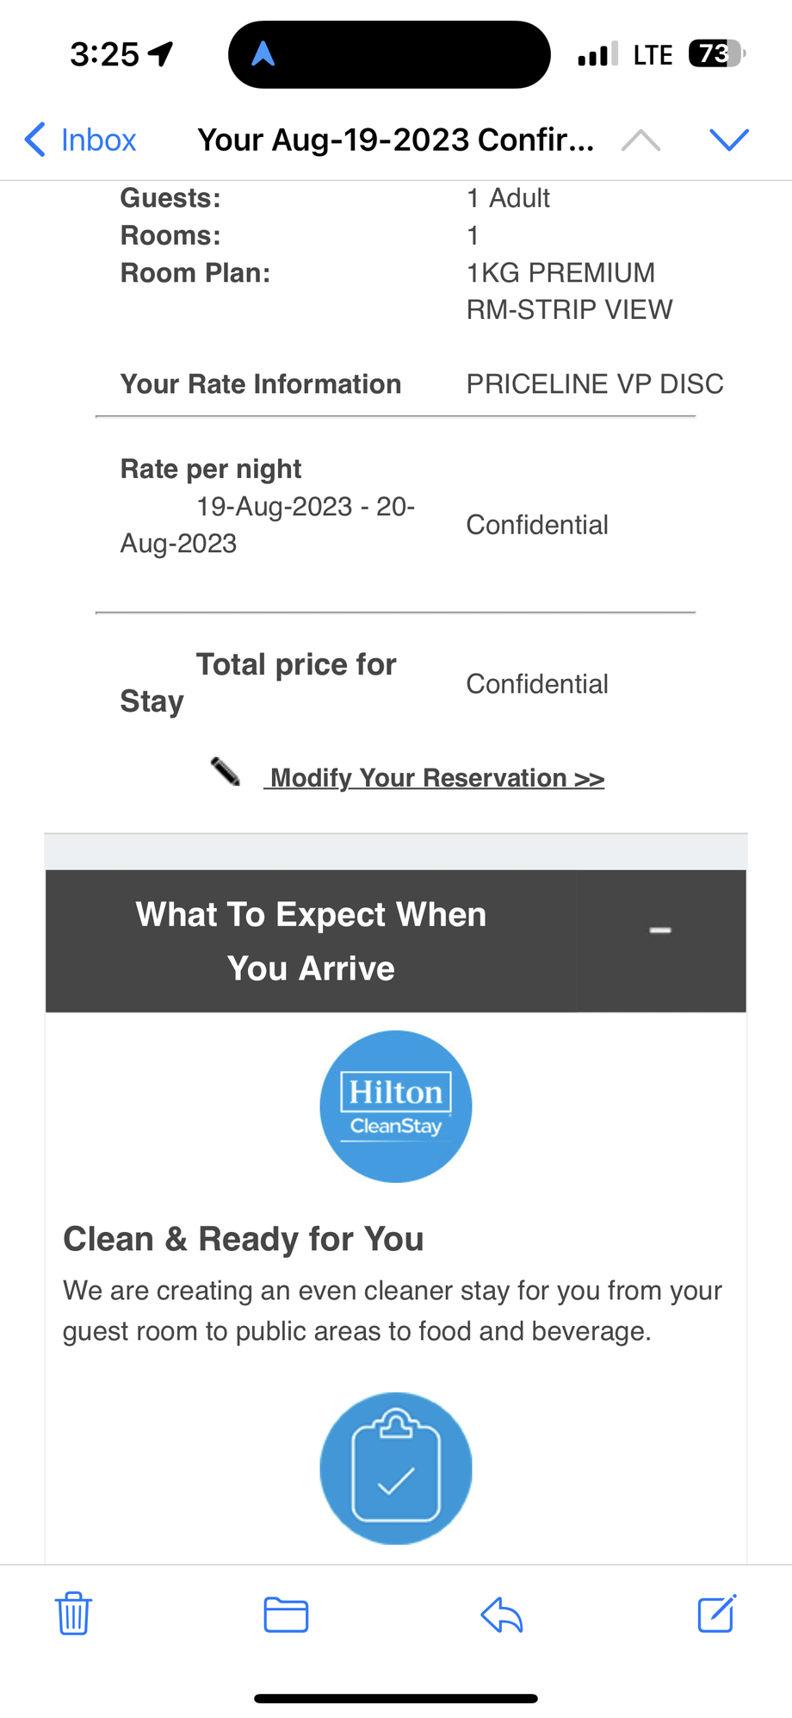Compose a new message with pencil icon
Viewport: 792px width, 1718px height.
717,1613
